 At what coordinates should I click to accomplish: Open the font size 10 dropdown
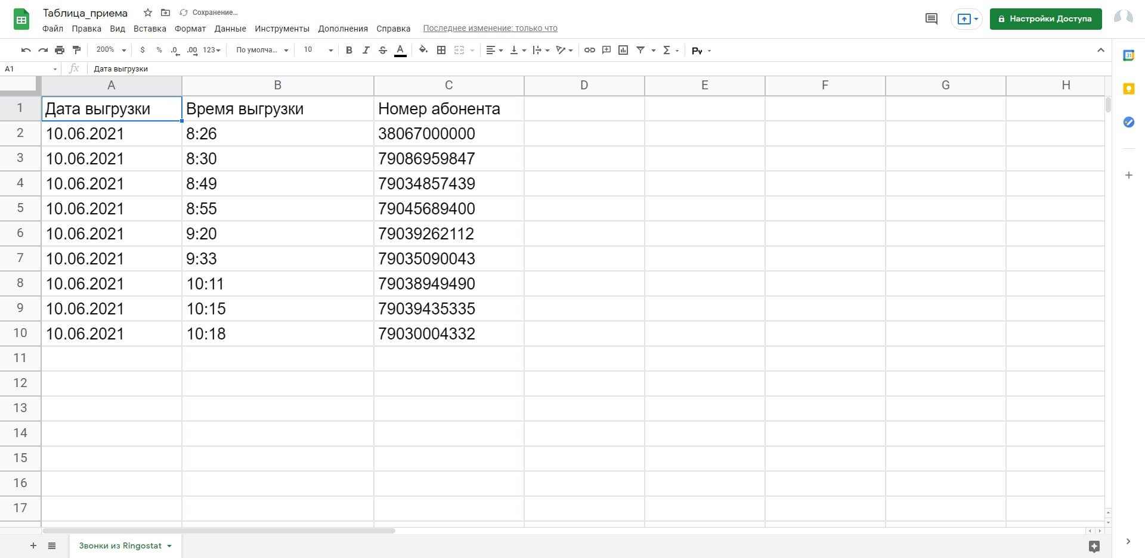(318, 50)
